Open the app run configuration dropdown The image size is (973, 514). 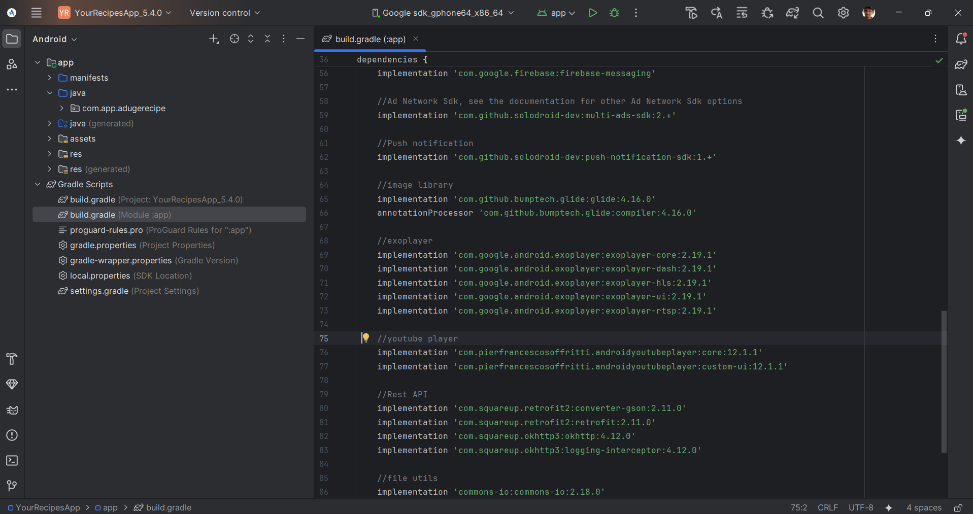[x=556, y=13]
